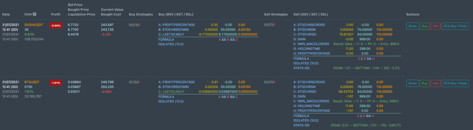The height and width of the screenshot is (130, 473).
Task: Click the -0.50% profit badge
Action: tap(56, 26)
